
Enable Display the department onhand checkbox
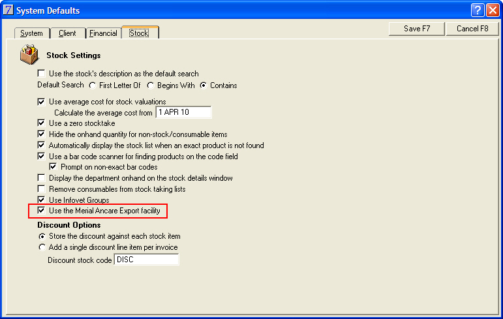coord(41,178)
